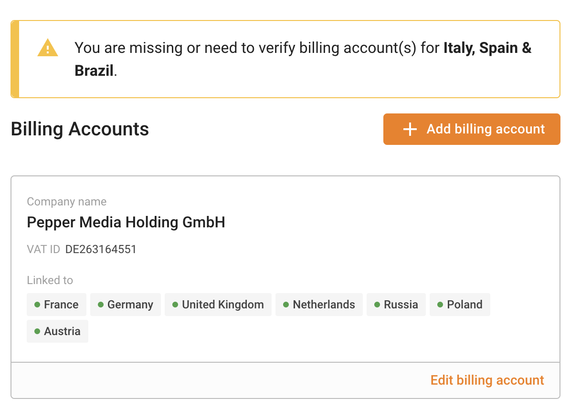
Task: Choose the Poland country tag
Action: (460, 305)
